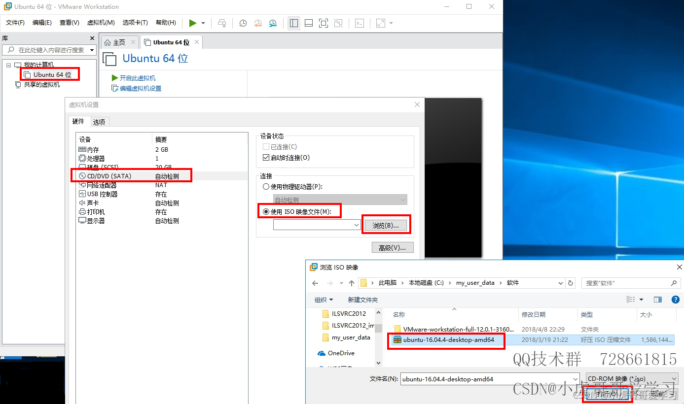Open the ISO image path combo box
Image resolution: width=684 pixels, height=404 pixels.
317,225
